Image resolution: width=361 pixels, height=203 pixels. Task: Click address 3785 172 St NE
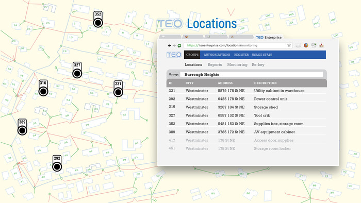[231, 132]
